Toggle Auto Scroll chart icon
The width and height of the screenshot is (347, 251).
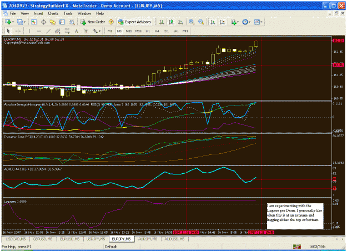[x=213, y=22]
